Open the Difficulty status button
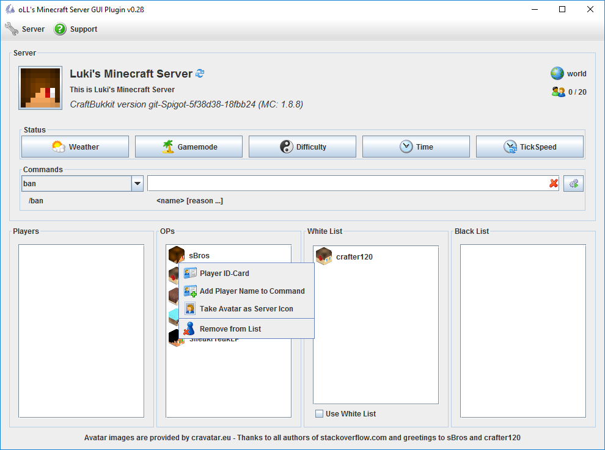The width and height of the screenshot is (605, 450). pos(302,147)
